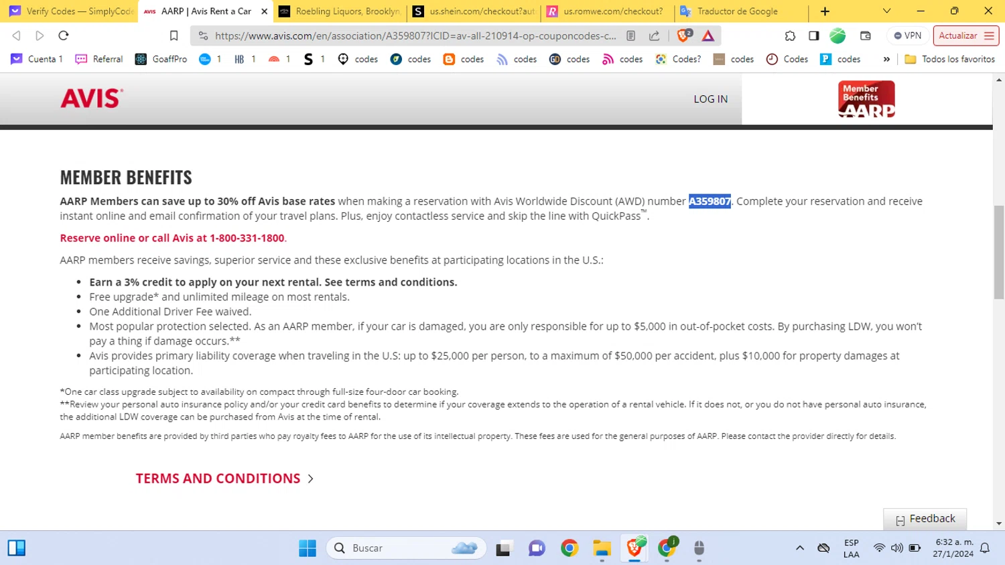
Task: Open the Feedback button
Action: tap(925, 519)
